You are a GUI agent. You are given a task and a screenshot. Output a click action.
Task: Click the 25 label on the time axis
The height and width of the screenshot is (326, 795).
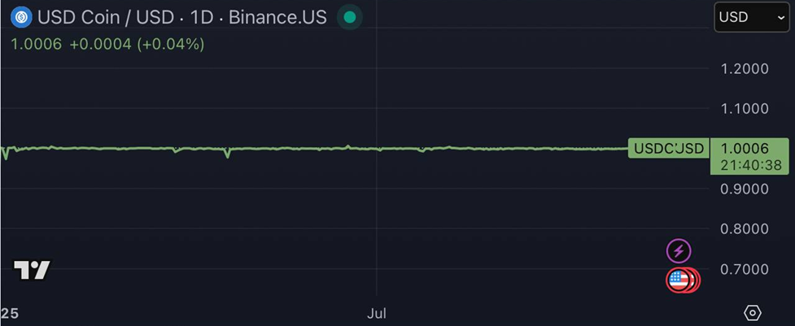(10, 313)
